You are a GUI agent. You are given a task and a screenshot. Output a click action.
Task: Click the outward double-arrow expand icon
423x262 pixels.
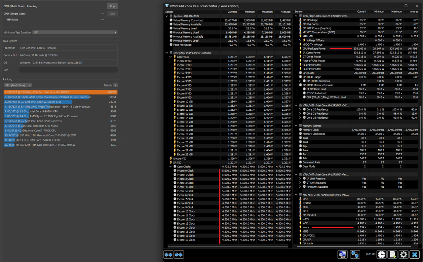click(x=168, y=254)
